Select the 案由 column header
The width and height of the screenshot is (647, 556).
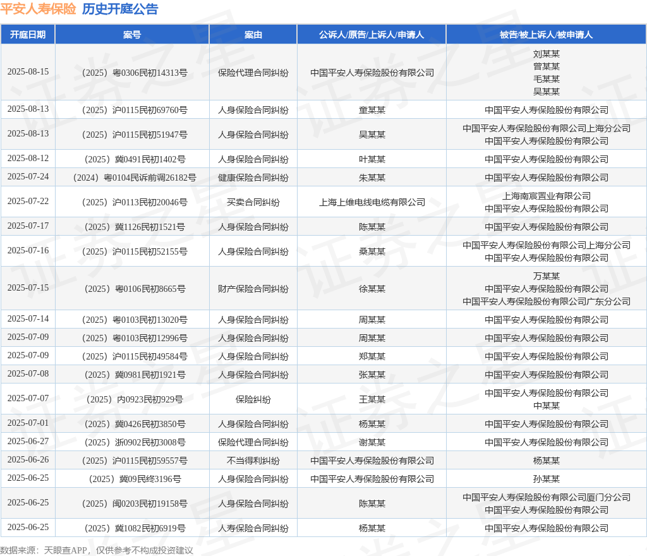pos(253,35)
